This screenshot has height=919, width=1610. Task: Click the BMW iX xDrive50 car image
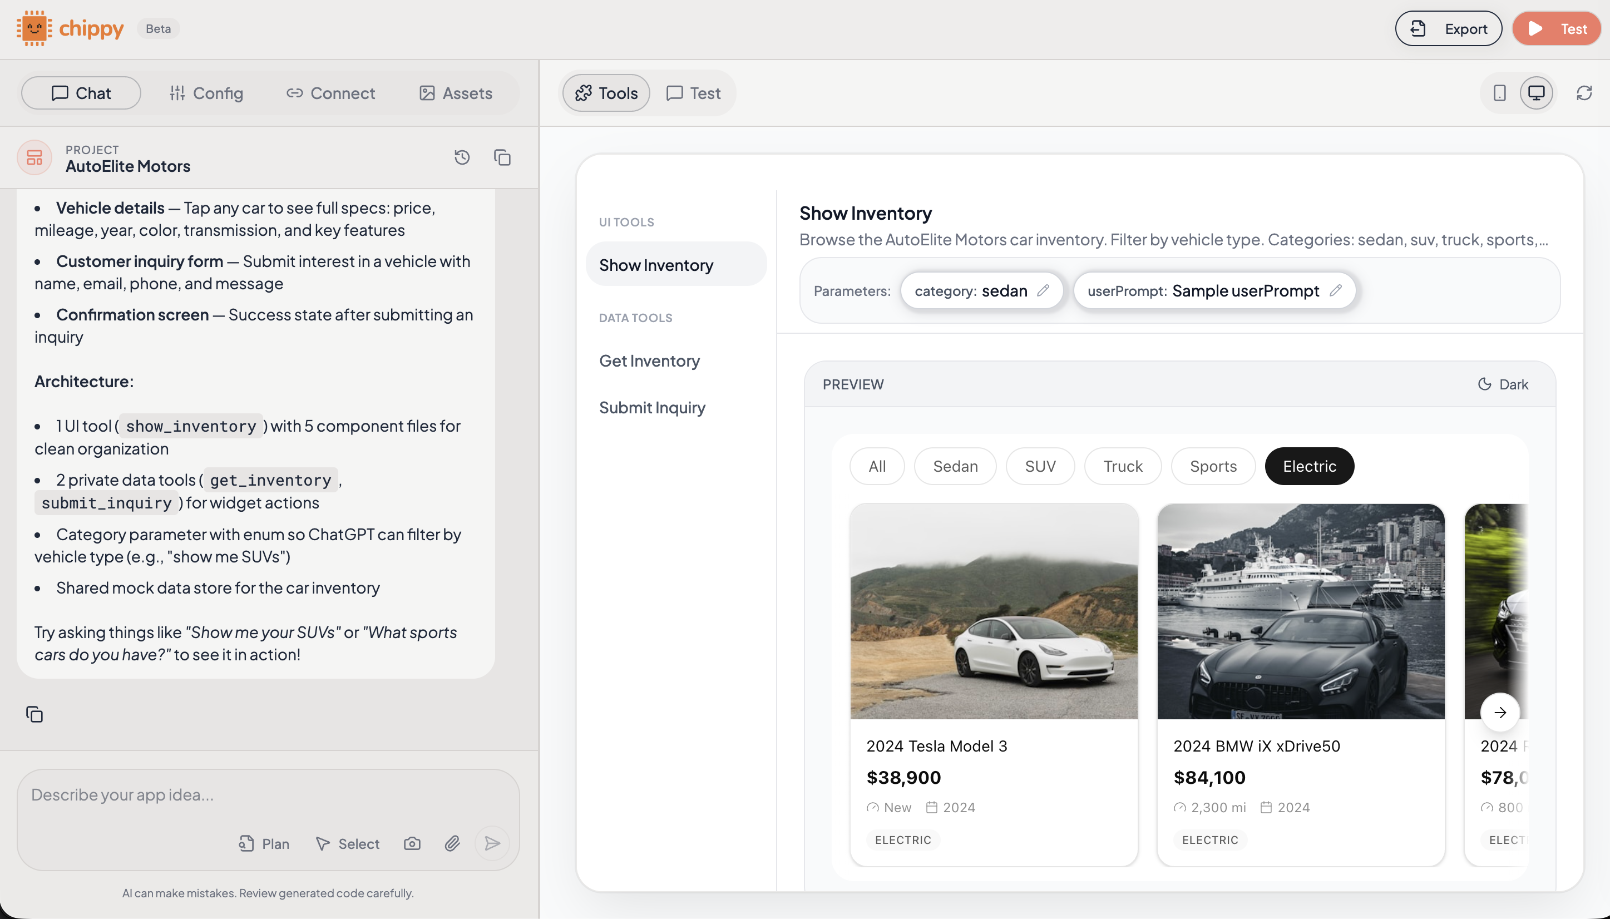(1300, 611)
